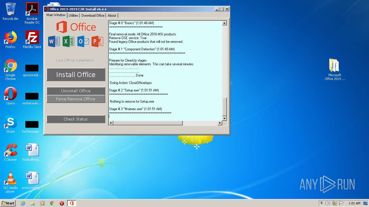Open CCleaner desktop shortcut
Image resolution: width=369 pixels, height=207 pixels.
[x=10, y=152]
